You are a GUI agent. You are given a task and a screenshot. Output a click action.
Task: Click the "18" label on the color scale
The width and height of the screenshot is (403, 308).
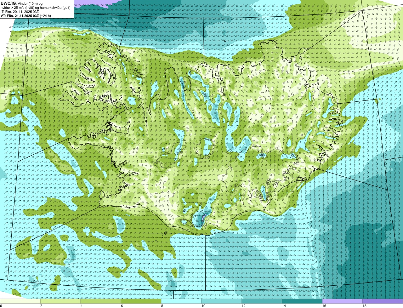(x=365, y=306)
